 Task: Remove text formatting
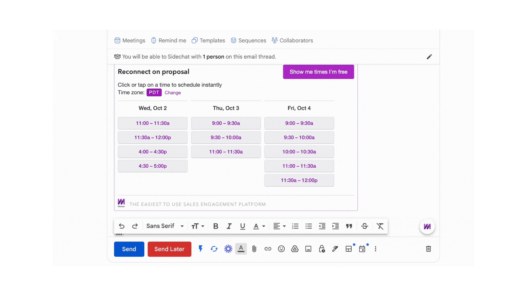(x=380, y=226)
